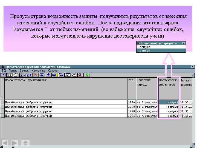Screen dimensions: 197x148
Task: Click the insert row between lines icon
Action: 29,75
